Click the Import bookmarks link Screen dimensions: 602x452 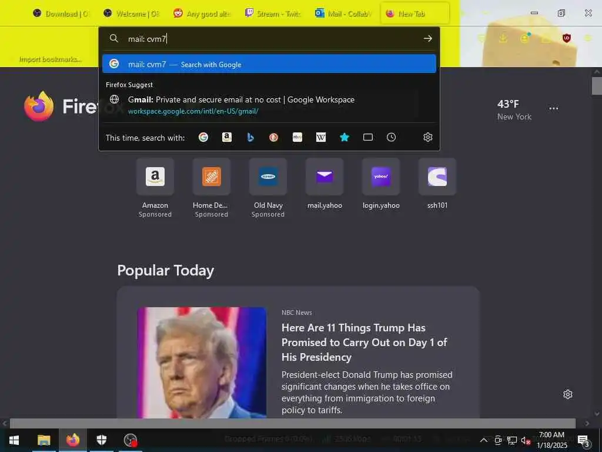[51, 59]
